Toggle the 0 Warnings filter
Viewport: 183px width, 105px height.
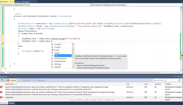tap(25, 80)
